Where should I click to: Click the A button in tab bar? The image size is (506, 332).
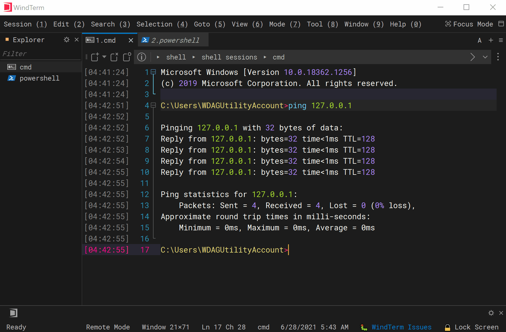tap(480, 40)
